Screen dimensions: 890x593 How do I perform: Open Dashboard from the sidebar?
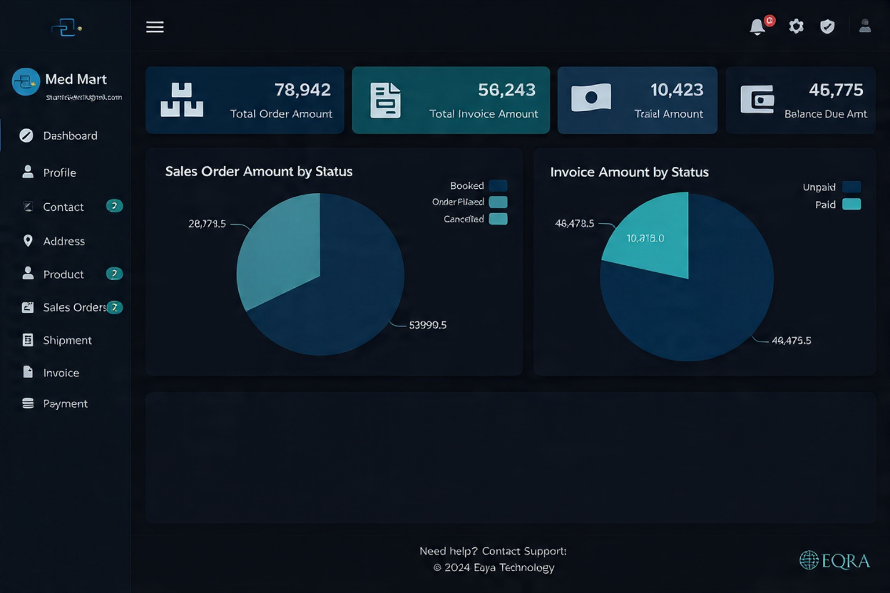click(70, 136)
